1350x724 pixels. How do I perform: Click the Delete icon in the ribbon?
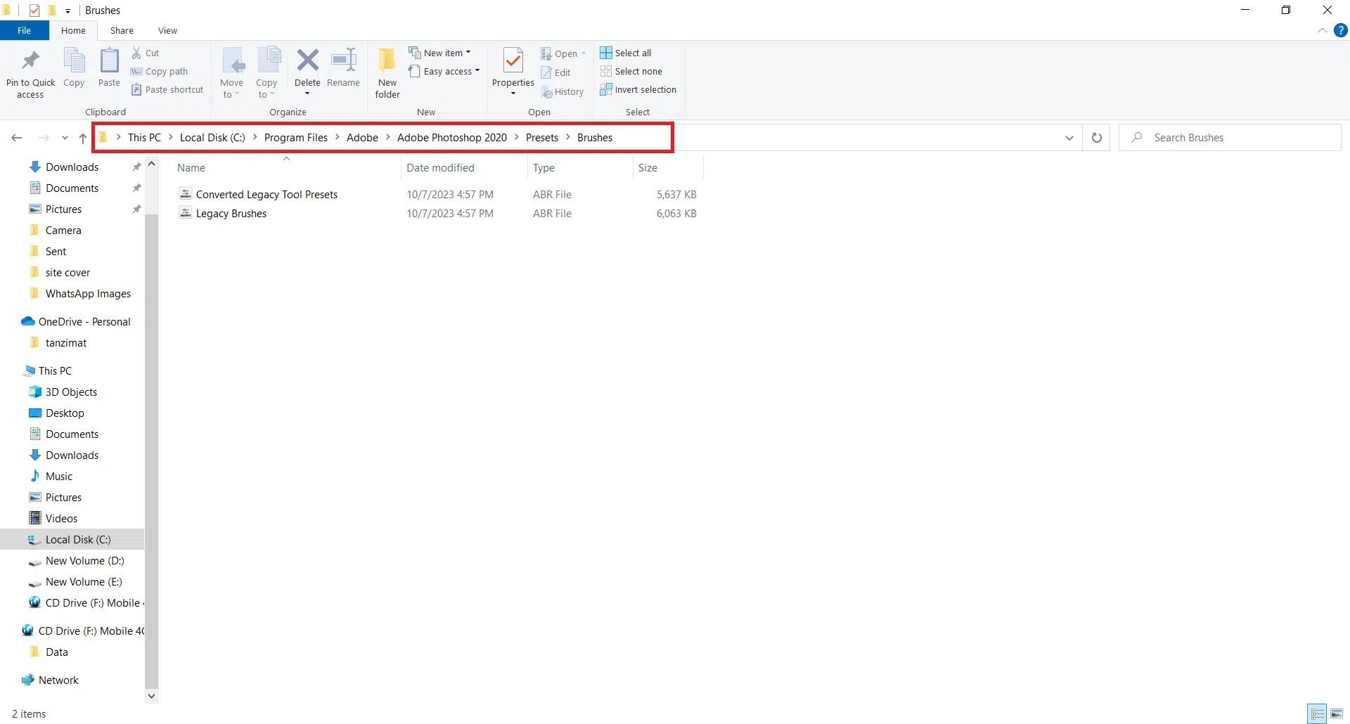click(x=307, y=62)
